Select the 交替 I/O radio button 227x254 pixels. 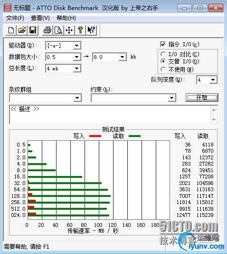pos(163,61)
